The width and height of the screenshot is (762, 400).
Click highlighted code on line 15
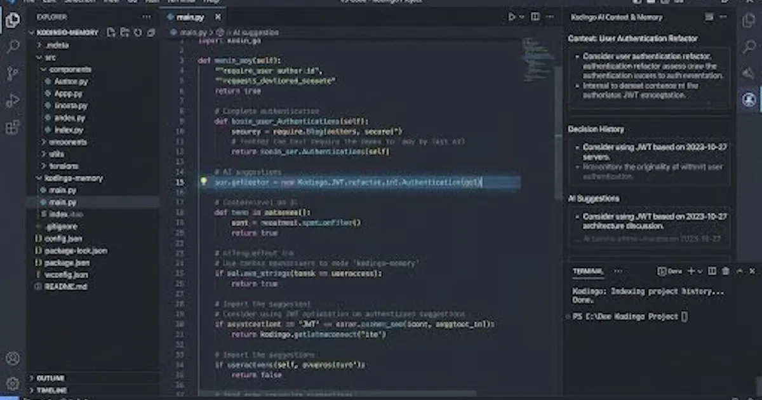[x=347, y=182]
